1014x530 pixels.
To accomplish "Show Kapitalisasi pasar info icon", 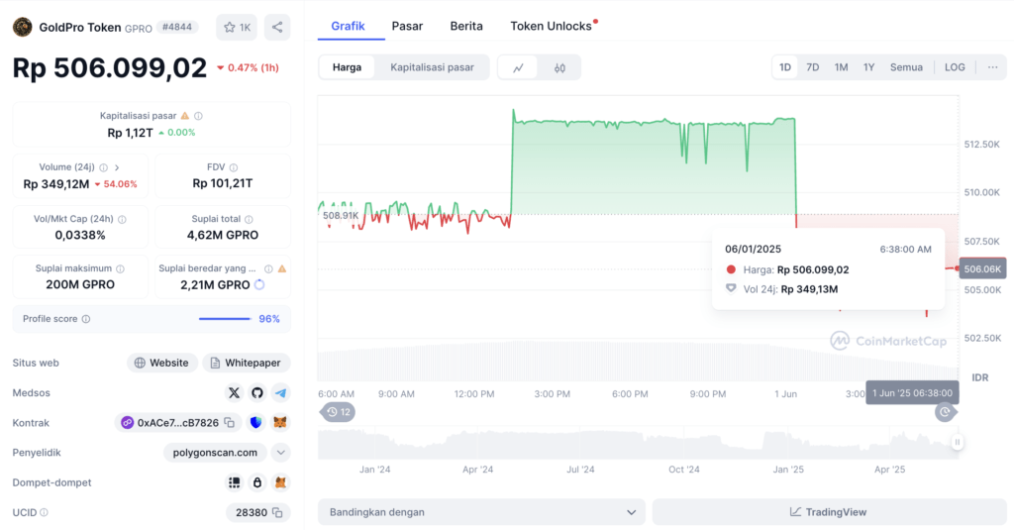I will pyautogui.click(x=198, y=116).
